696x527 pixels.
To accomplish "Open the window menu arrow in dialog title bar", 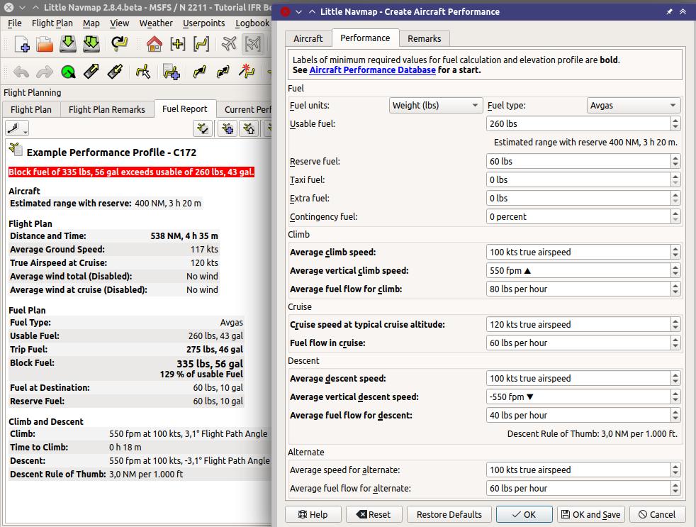I will tap(298, 11).
